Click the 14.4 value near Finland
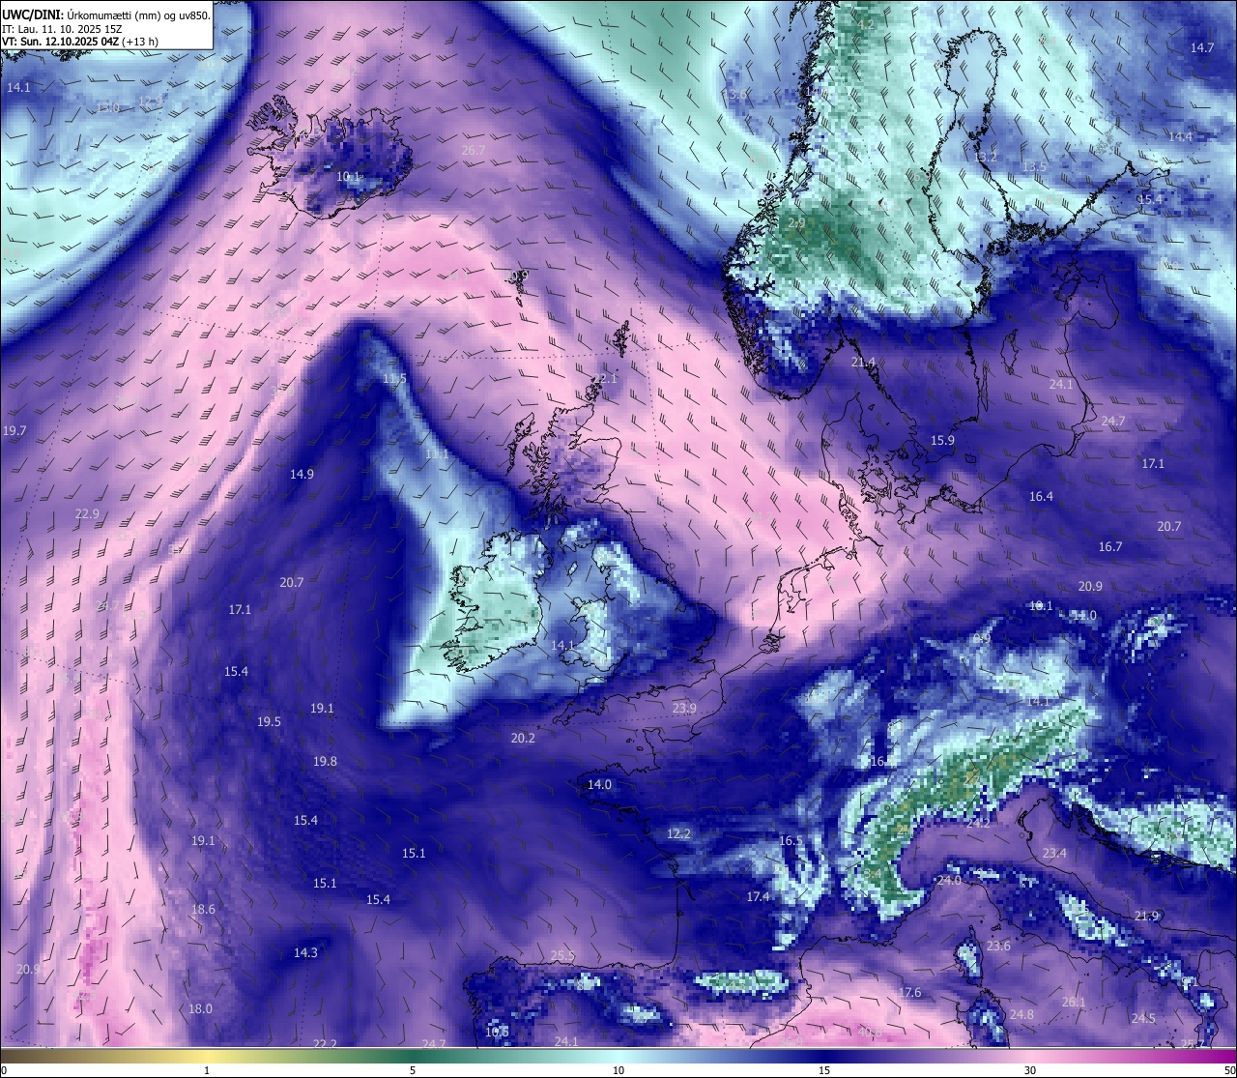1237x1078 pixels. (1180, 136)
